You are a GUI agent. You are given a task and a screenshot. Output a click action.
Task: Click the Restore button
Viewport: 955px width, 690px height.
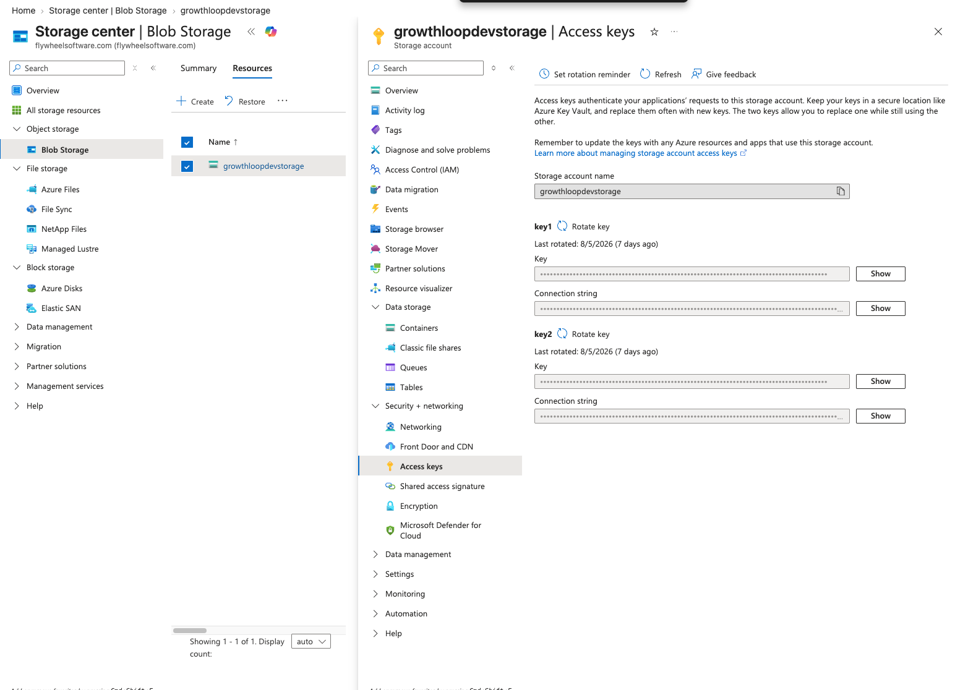(x=245, y=101)
